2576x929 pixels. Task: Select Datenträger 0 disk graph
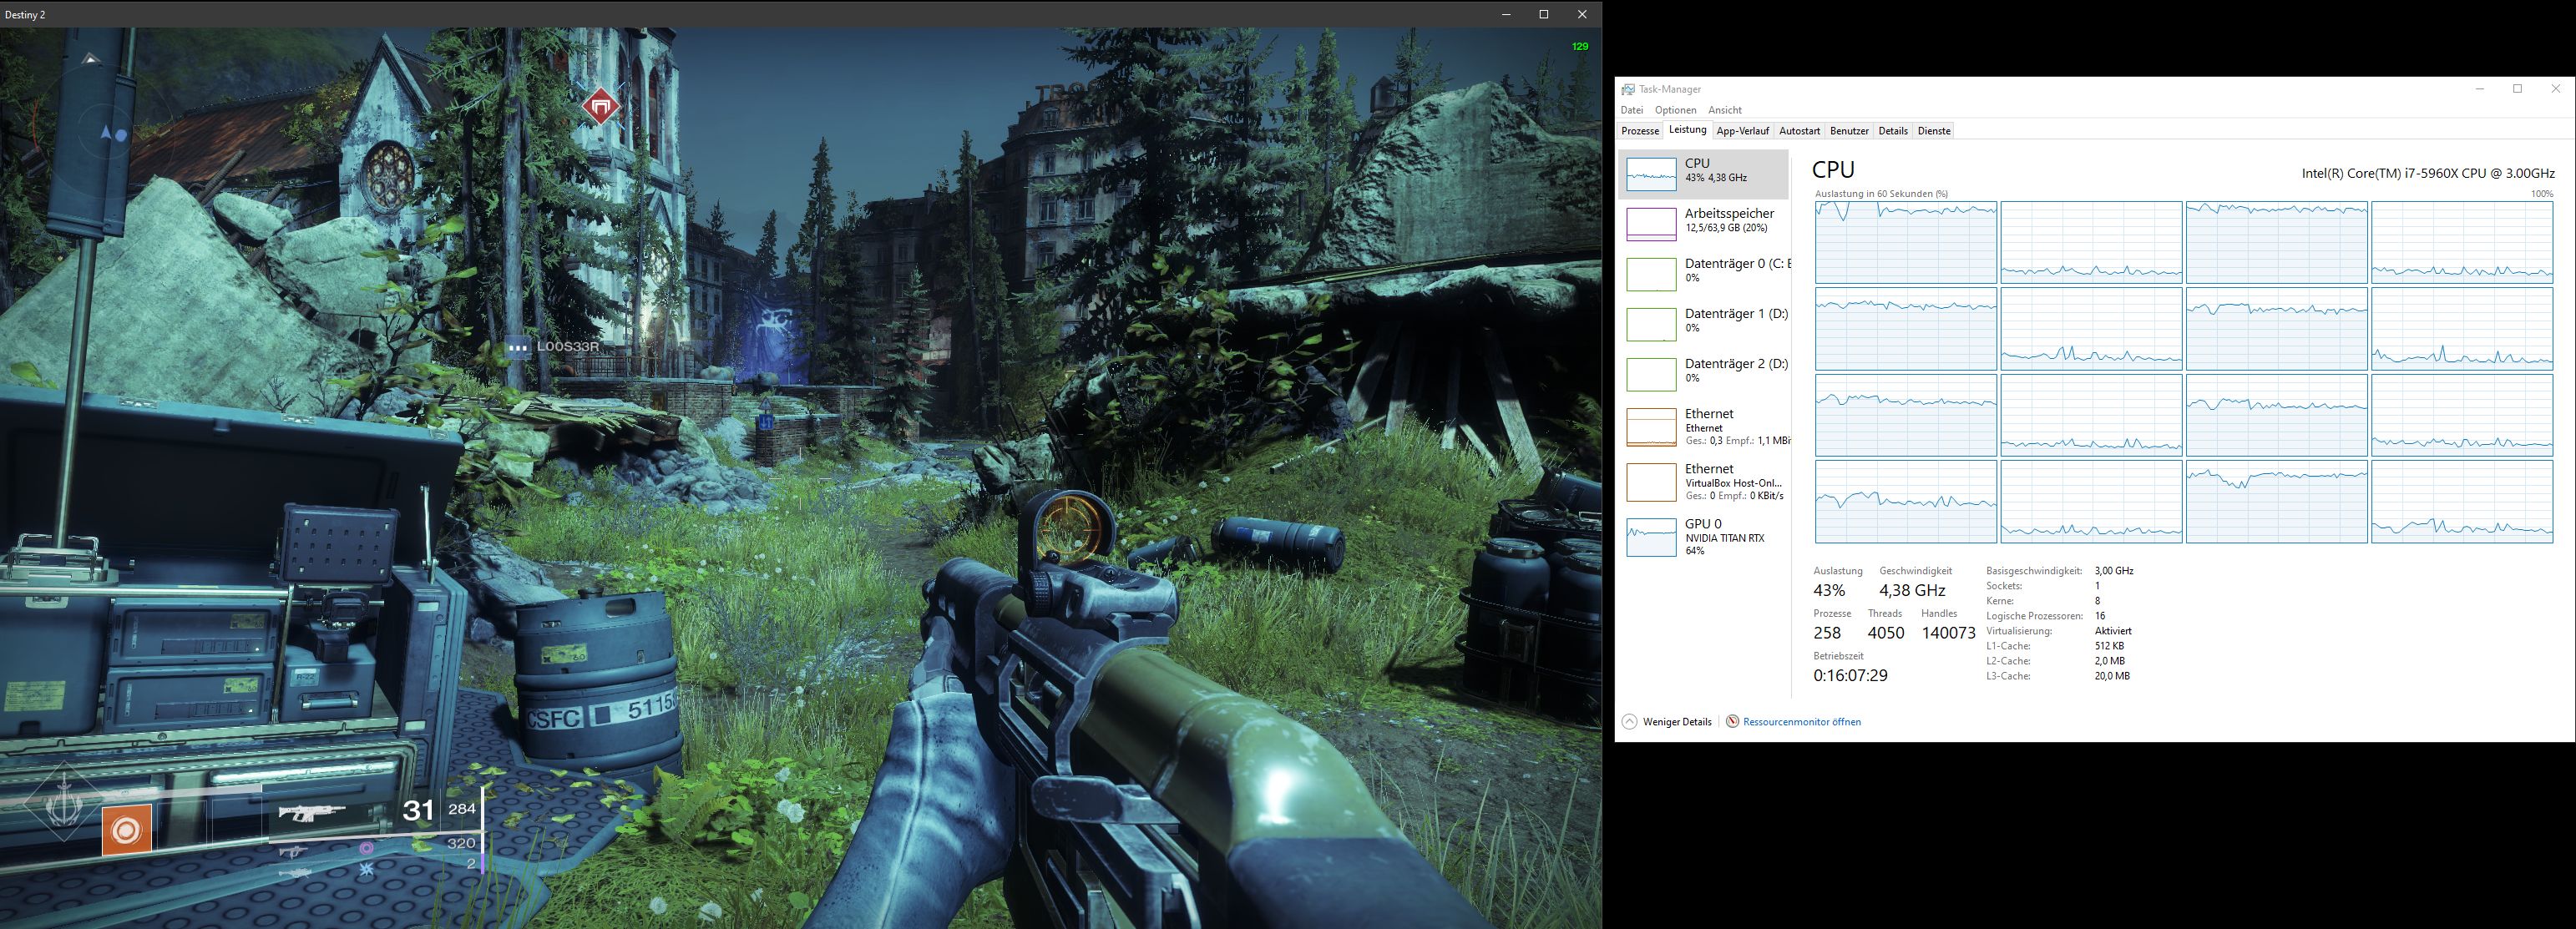[1651, 274]
